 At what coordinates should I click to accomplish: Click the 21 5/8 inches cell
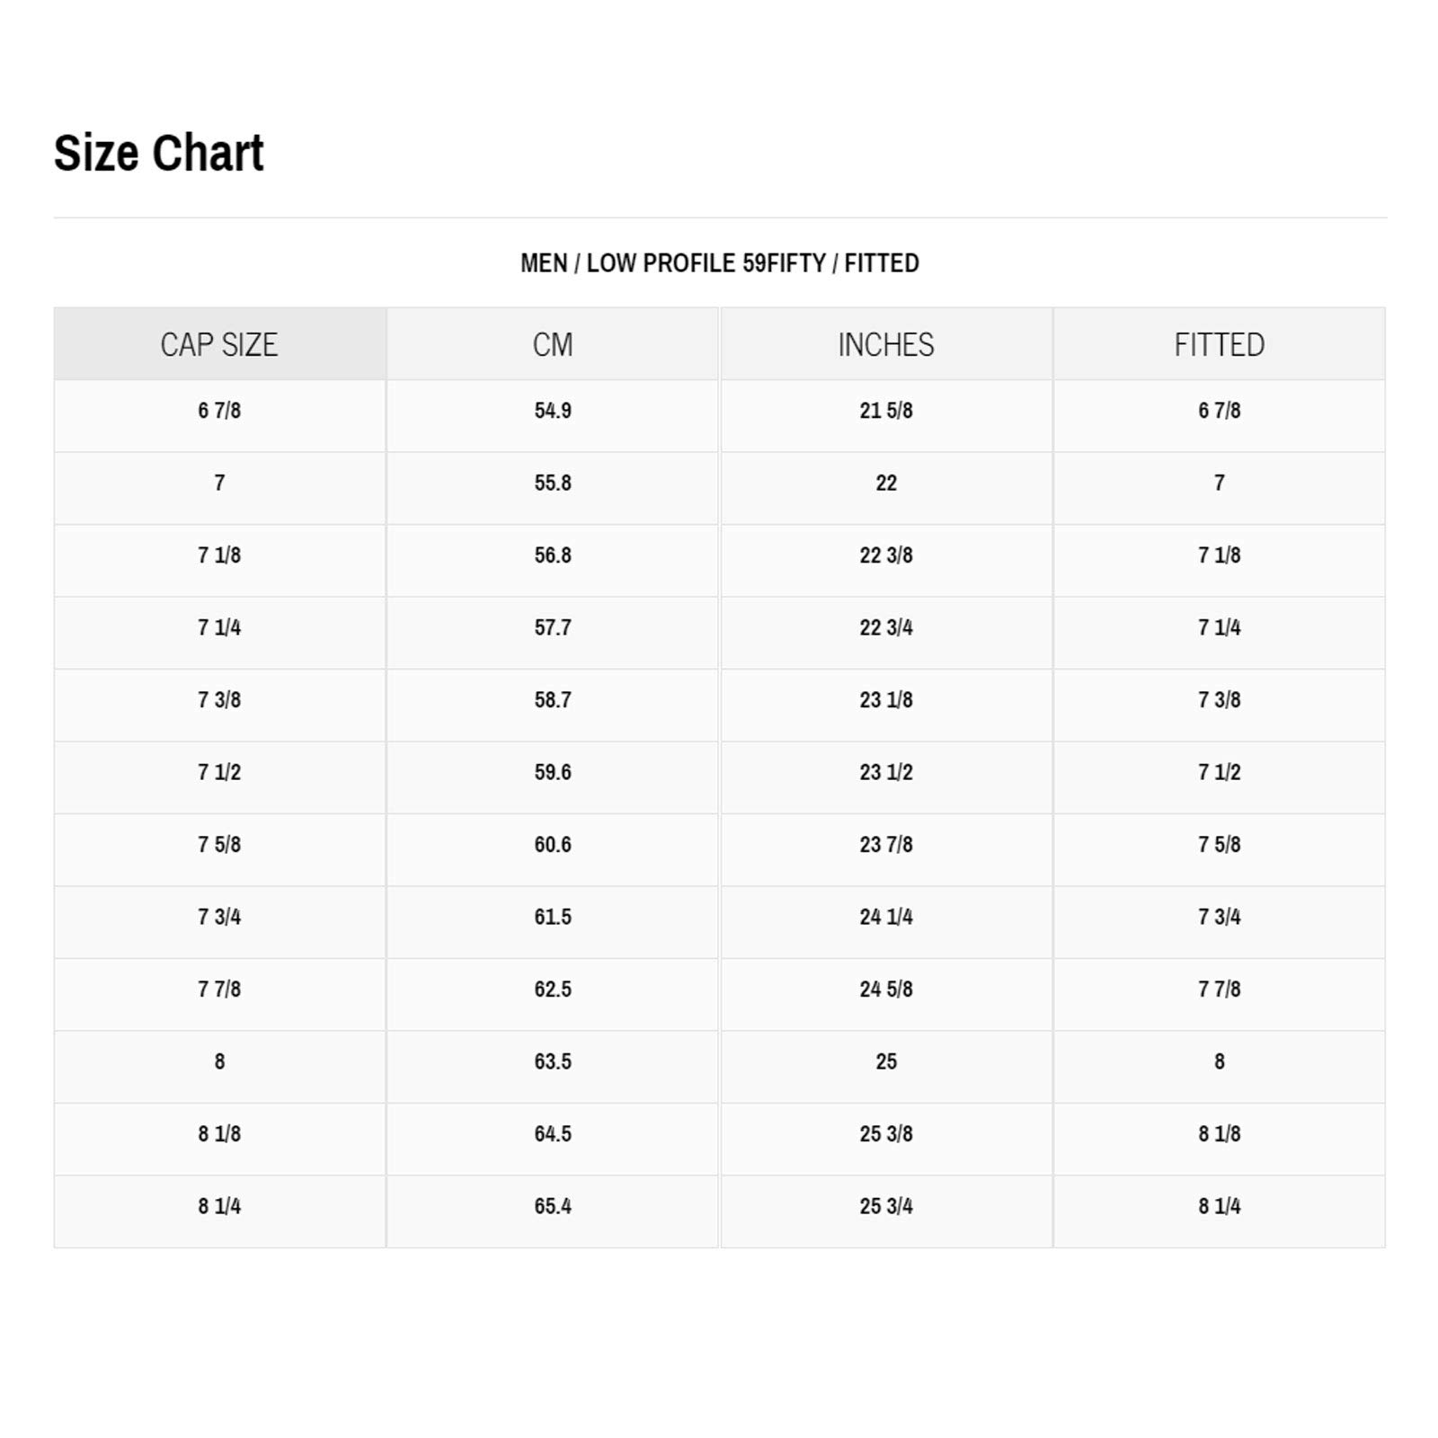[x=886, y=411]
